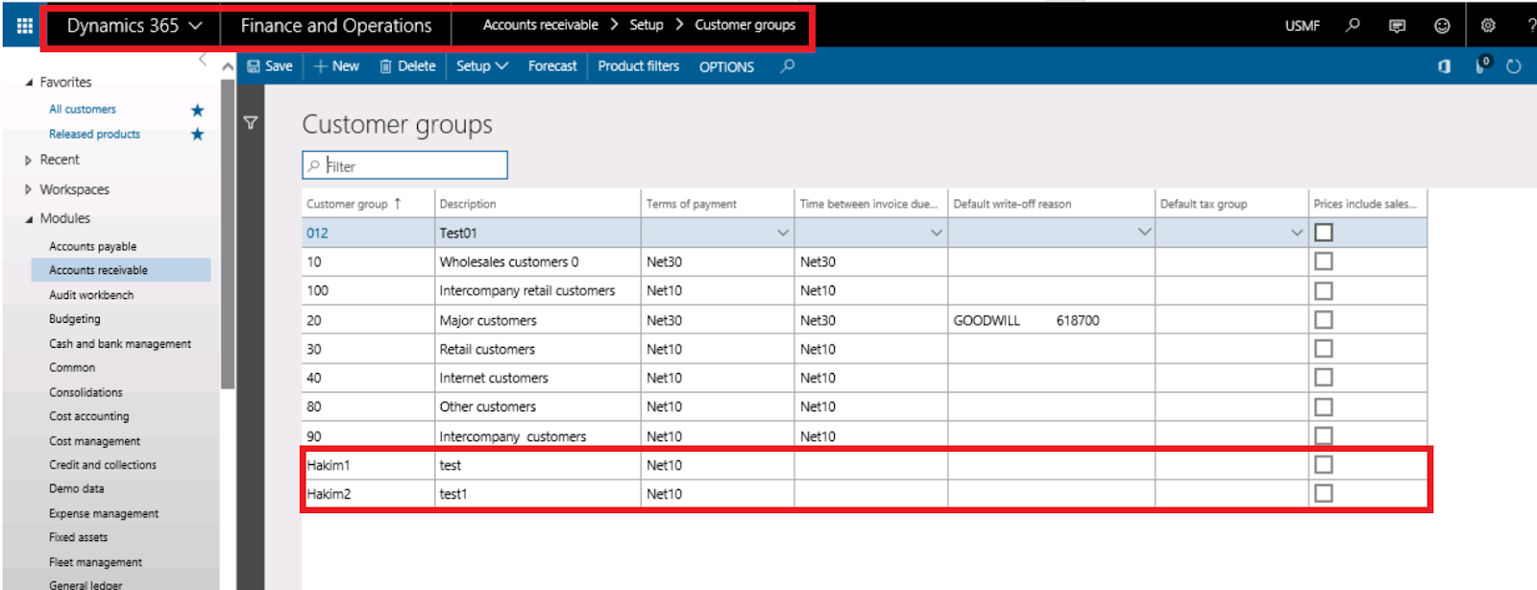
Task: Select the Hakim1 customer group cell
Action: pyautogui.click(x=368, y=465)
